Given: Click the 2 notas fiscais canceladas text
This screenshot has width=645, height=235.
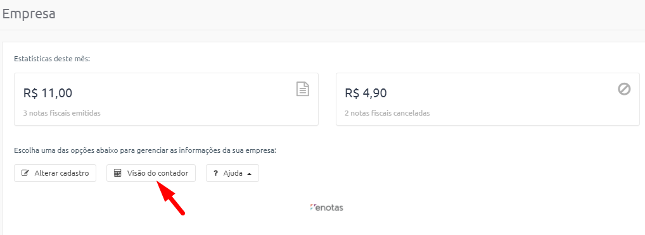Looking at the screenshot, I should pyautogui.click(x=387, y=113).
